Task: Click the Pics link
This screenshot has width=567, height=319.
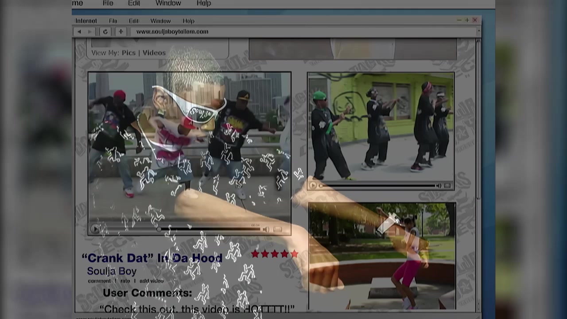Action: (128, 53)
